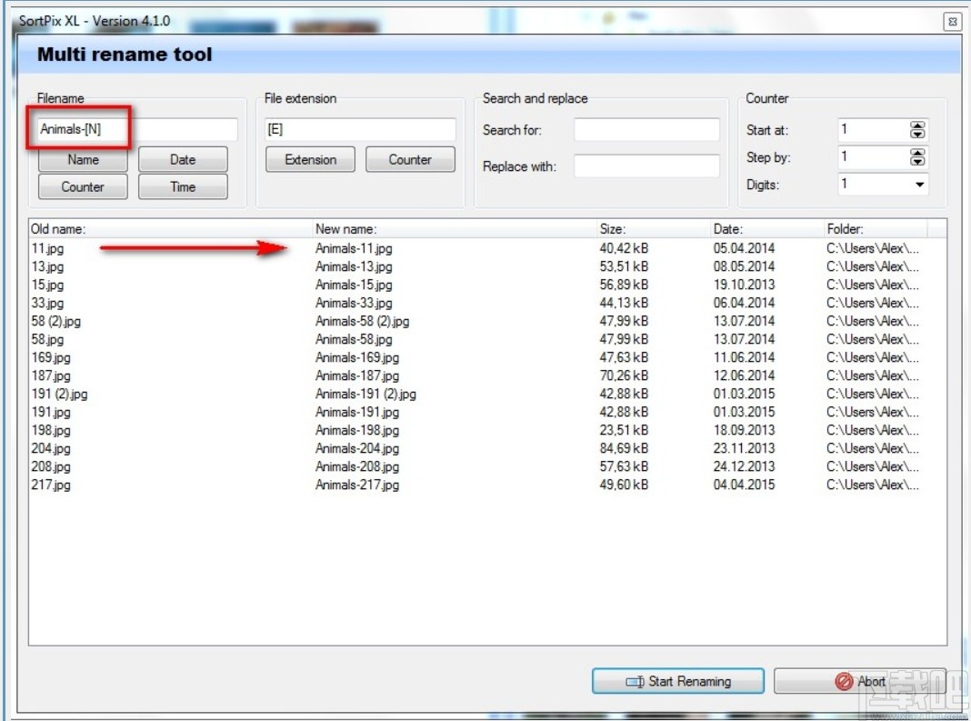Select the file 191.jpg in Old name
This screenshot has width=971, height=721.
(51, 412)
